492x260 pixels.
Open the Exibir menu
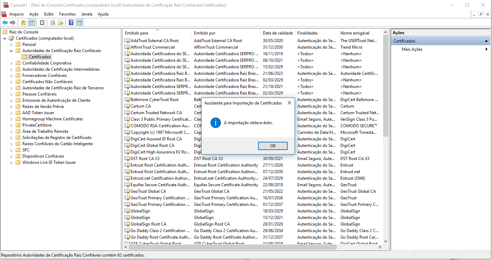pyautogui.click(x=49, y=14)
